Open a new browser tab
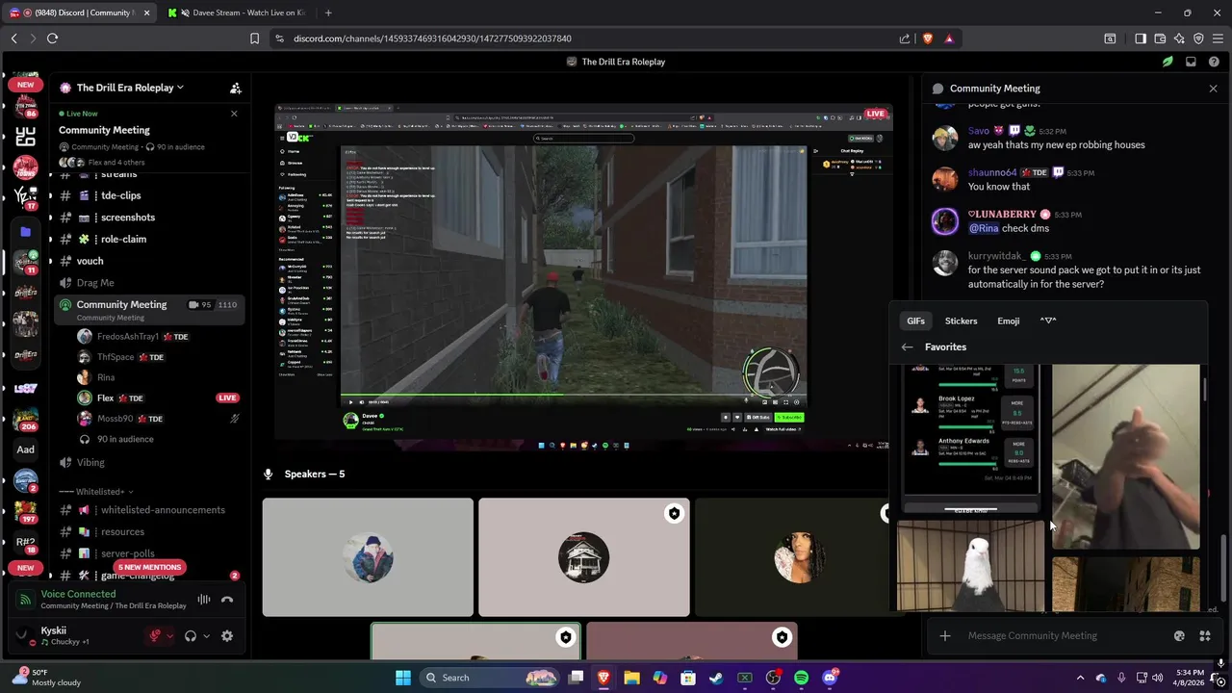The image size is (1232, 693). [x=328, y=13]
